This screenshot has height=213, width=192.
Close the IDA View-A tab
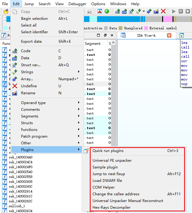tap(169, 35)
